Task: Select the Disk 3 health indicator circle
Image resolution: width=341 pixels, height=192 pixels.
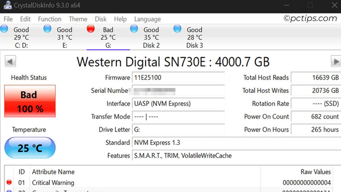Action: [x=177, y=28]
